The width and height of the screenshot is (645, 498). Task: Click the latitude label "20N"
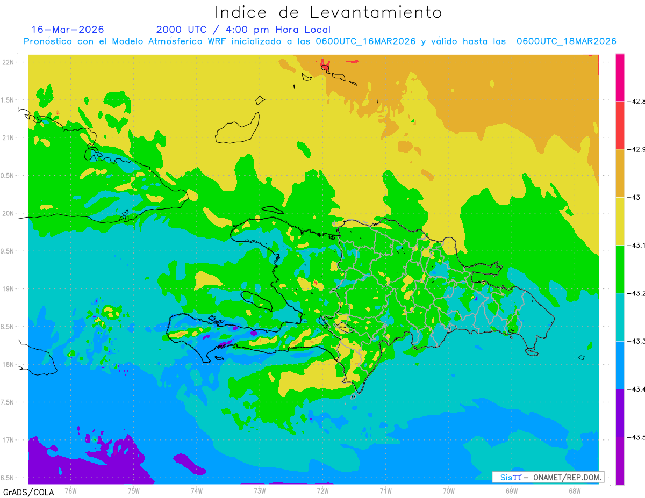click(x=9, y=213)
